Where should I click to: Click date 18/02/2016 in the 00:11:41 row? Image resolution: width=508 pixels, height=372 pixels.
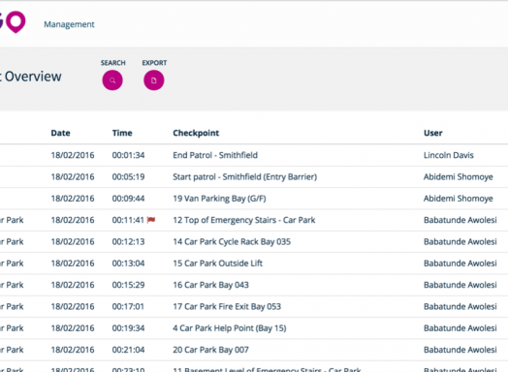[73, 220]
